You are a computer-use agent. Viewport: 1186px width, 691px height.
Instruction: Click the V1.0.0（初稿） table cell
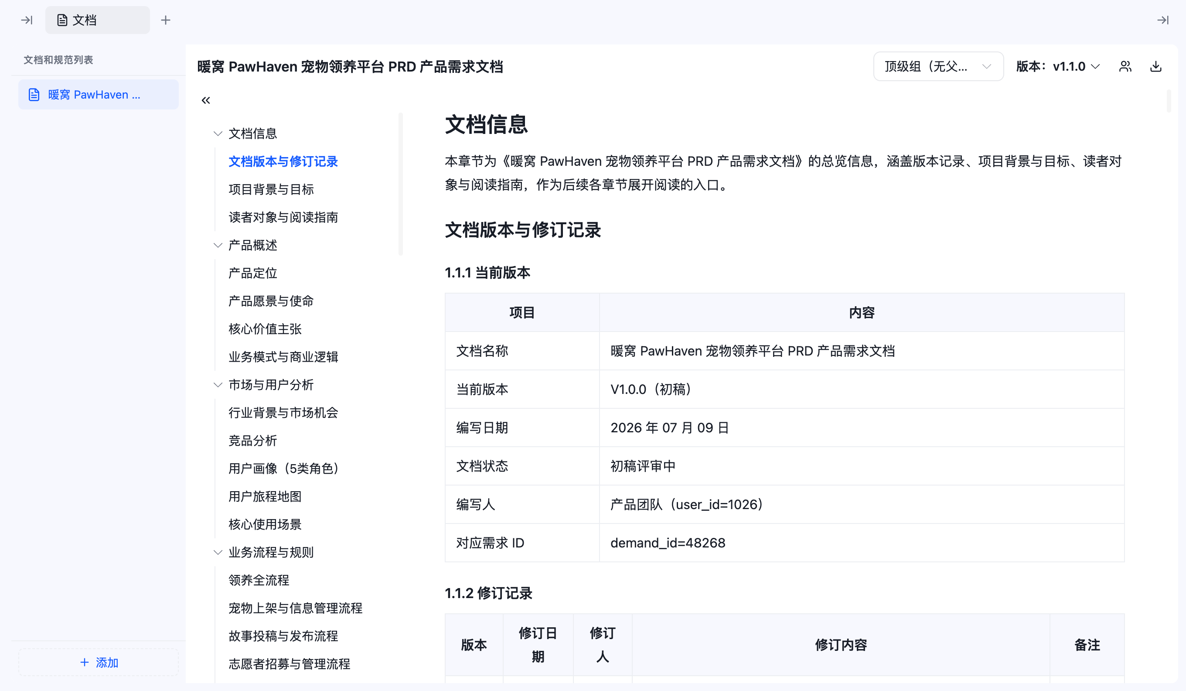pos(862,389)
